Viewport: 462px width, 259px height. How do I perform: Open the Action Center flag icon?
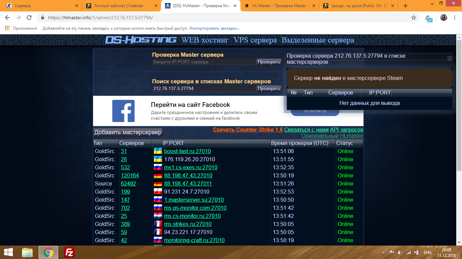[392, 252]
